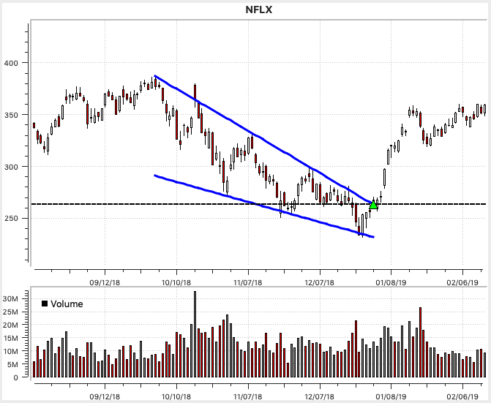Click the 350 price axis label
The height and width of the screenshot is (403, 491).
[11, 115]
